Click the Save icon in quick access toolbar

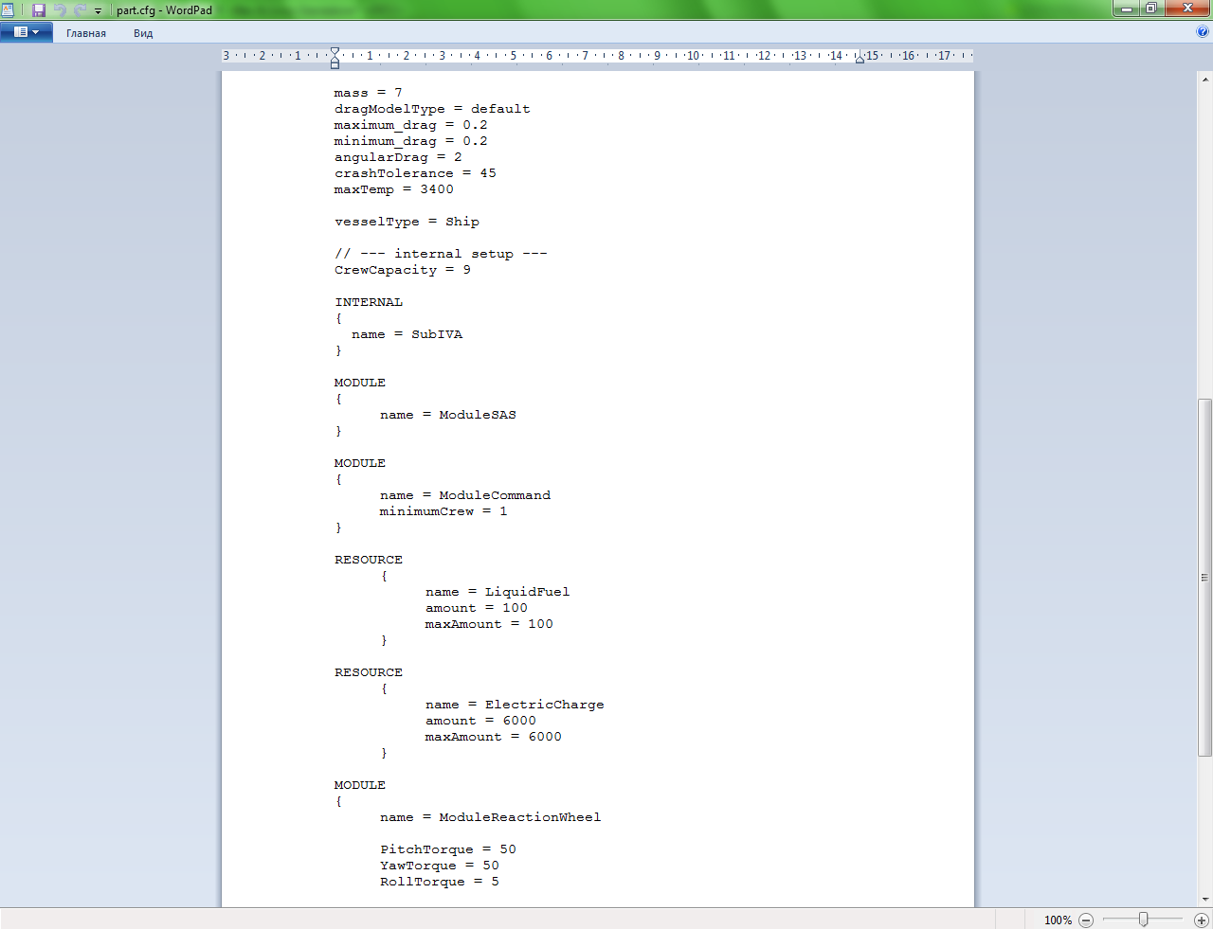click(39, 10)
